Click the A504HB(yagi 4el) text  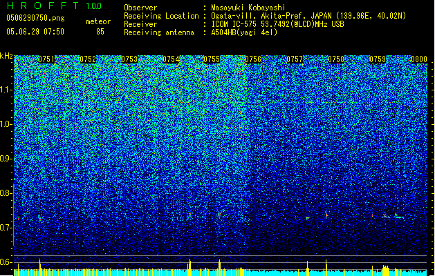(x=244, y=32)
